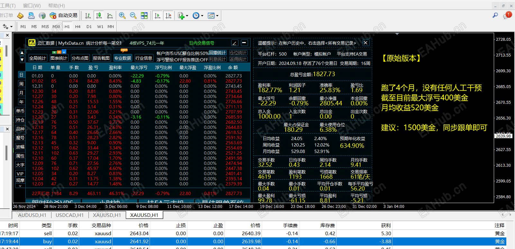The height and width of the screenshot is (249, 515).
Task: Open the 图表统计 tab
Action: (59, 58)
